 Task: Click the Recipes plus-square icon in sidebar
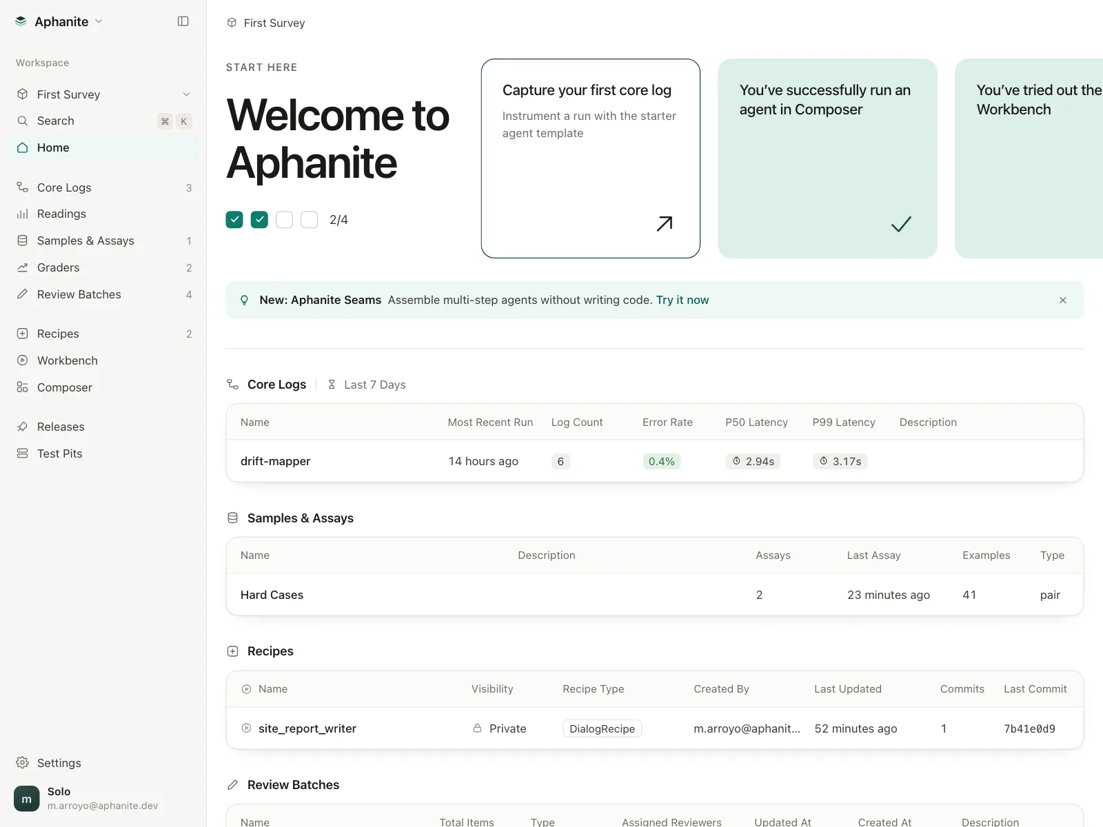[23, 334]
